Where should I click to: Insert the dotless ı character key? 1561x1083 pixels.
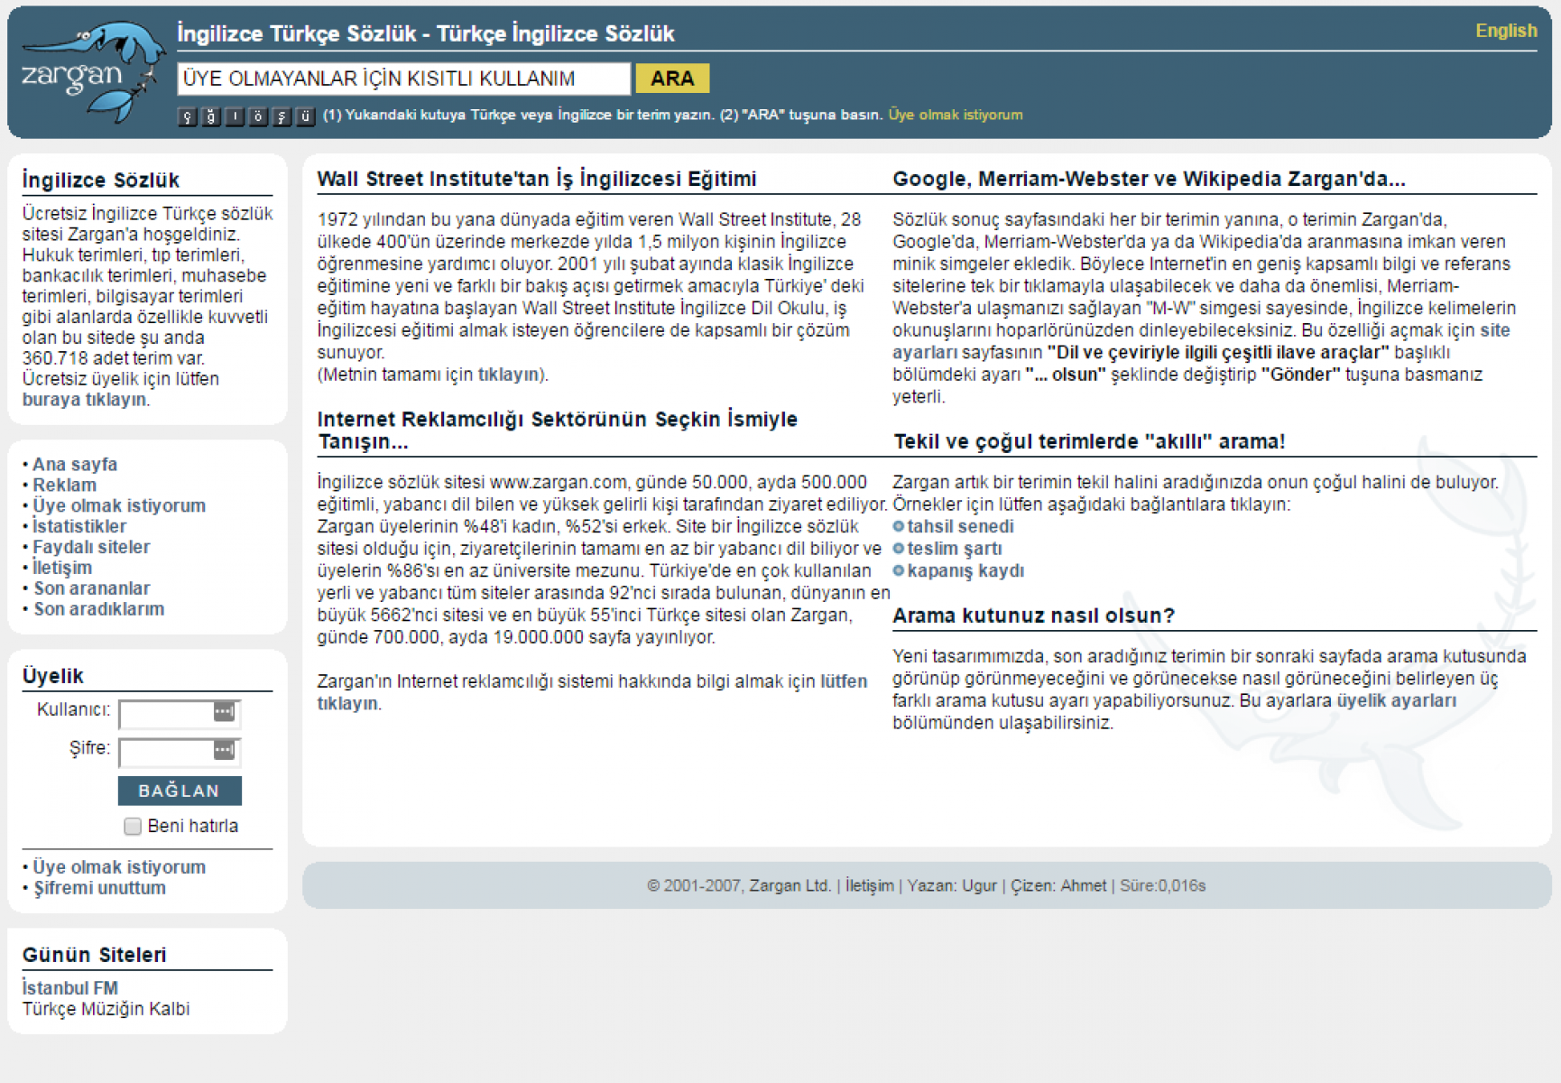(x=235, y=116)
